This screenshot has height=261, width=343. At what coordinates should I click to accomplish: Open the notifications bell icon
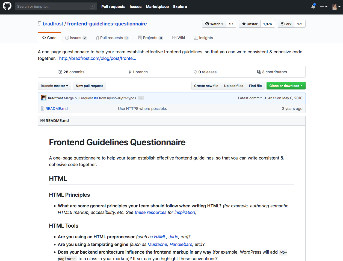[313, 7]
